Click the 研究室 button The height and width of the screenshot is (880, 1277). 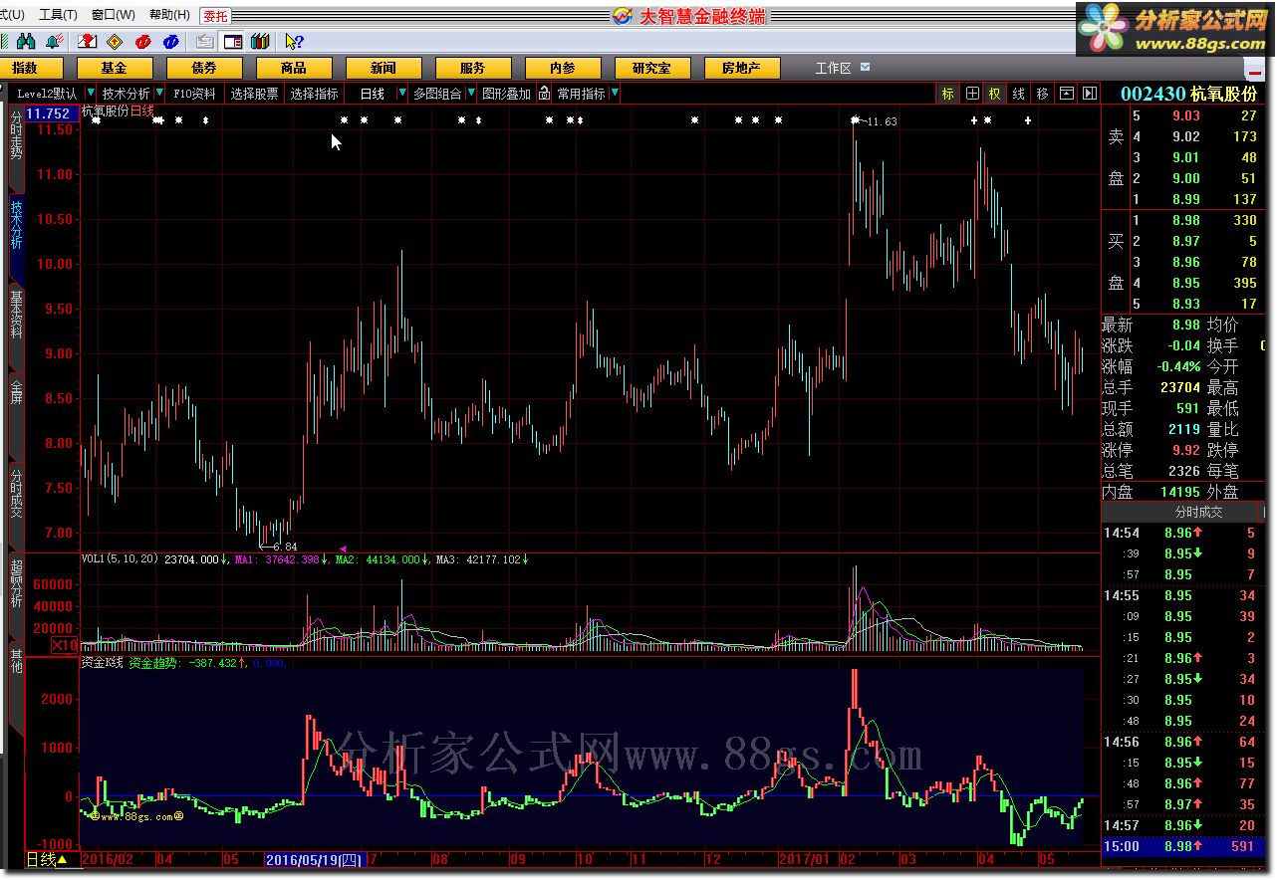pos(652,68)
